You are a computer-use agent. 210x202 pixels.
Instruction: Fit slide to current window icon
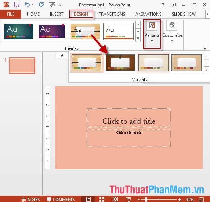(201, 200)
